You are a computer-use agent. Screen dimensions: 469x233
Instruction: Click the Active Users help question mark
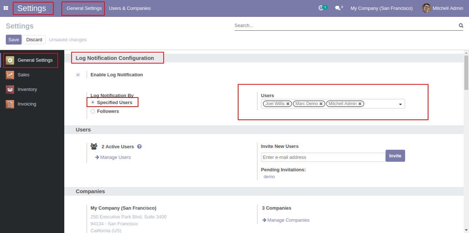(x=139, y=146)
